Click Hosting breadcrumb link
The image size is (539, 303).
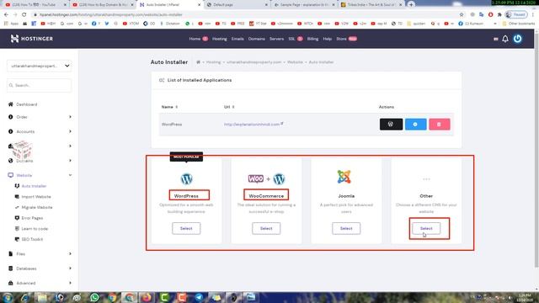pos(213,62)
